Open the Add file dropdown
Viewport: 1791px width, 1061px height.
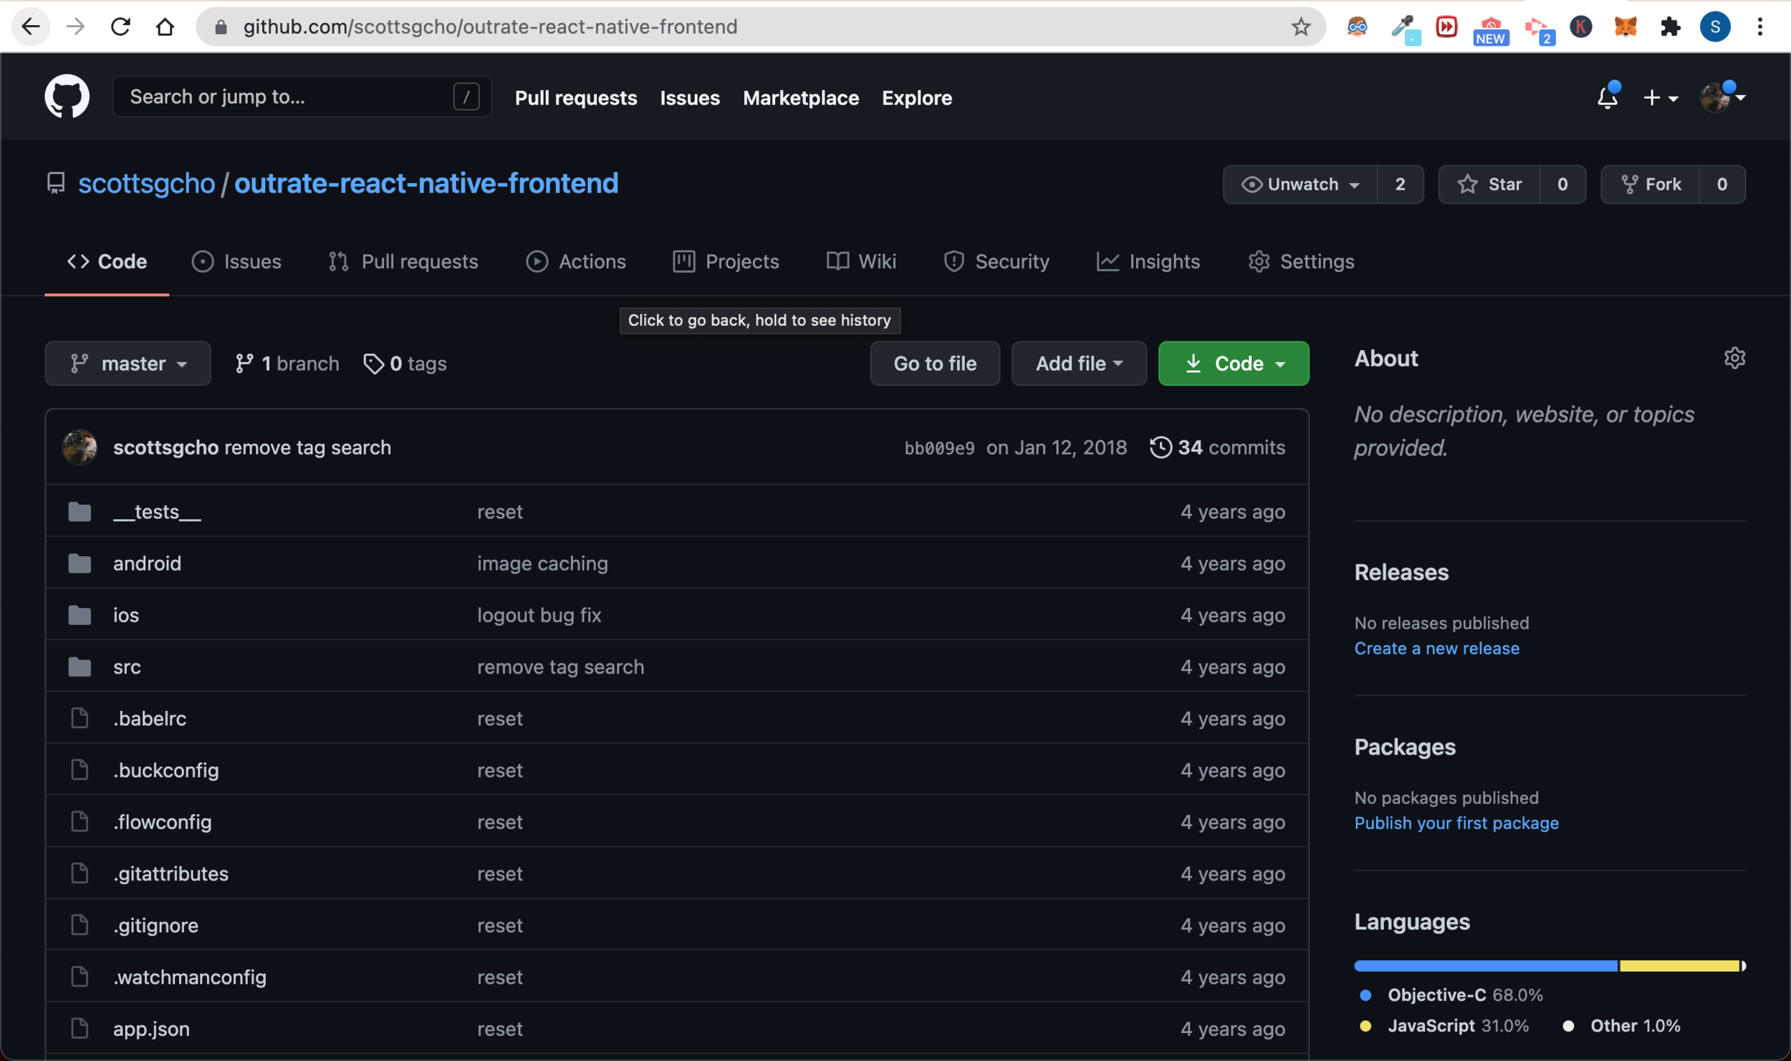click(x=1078, y=364)
